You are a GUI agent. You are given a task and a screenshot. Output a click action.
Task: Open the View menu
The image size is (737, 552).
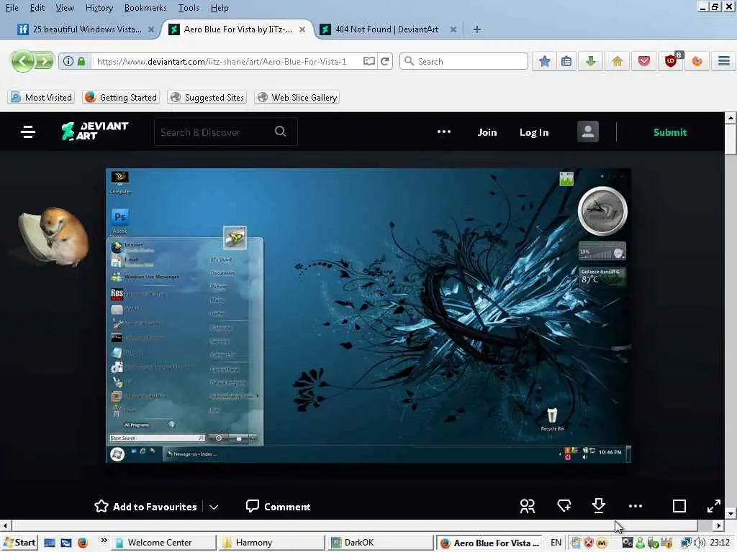pyautogui.click(x=65, y=7)
